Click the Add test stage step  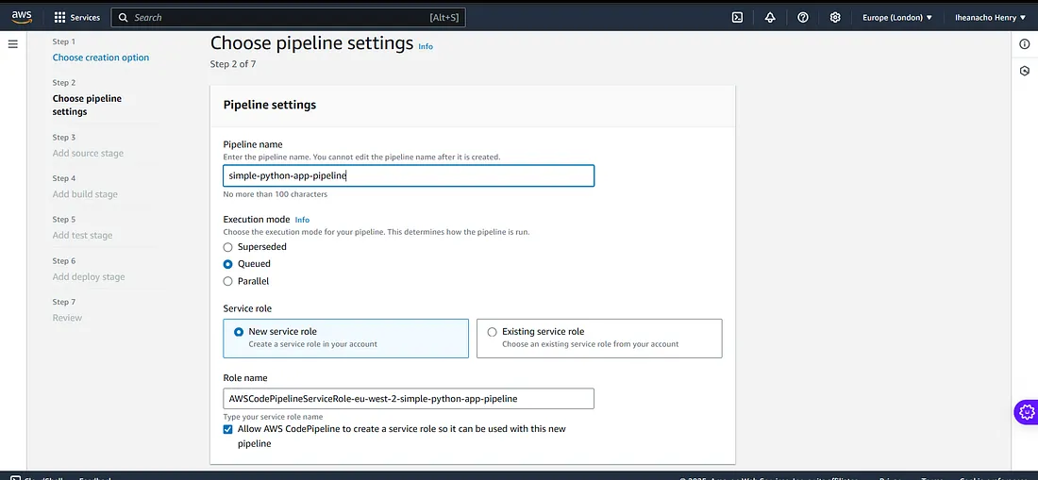click(82, 236)
